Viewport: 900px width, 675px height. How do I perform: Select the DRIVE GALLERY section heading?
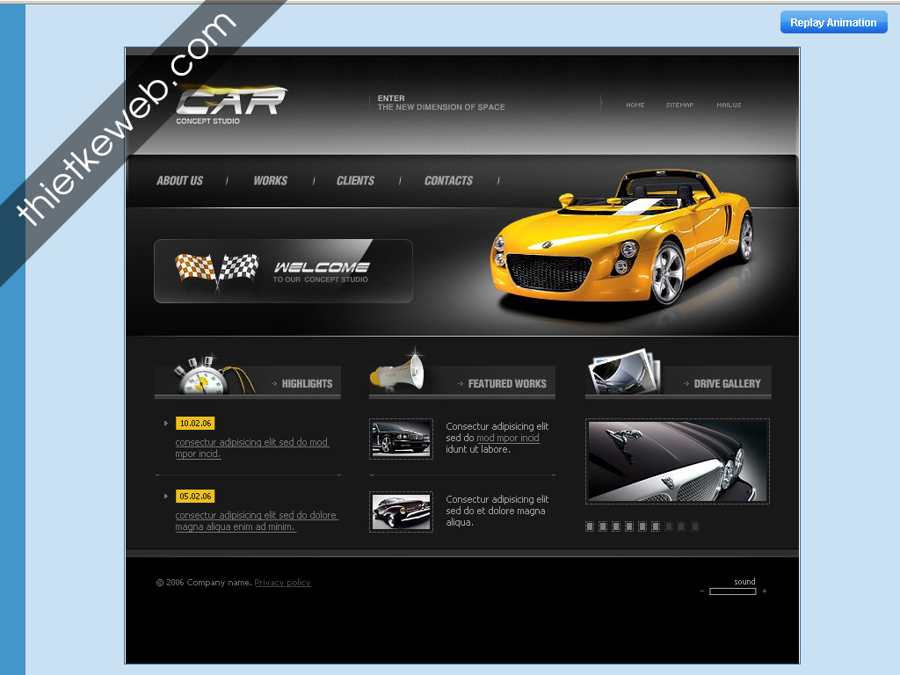[x=727, y=383]
